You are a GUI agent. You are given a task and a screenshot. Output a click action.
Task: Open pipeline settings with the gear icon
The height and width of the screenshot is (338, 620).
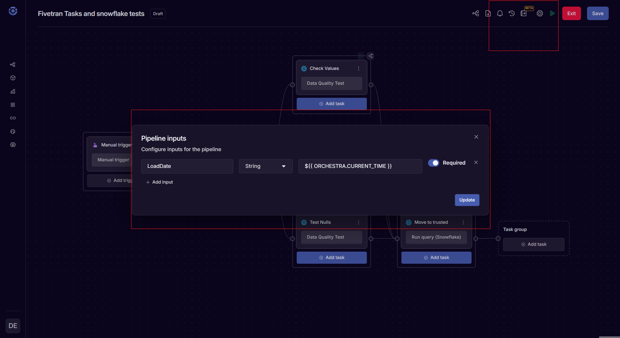(540, 13)
